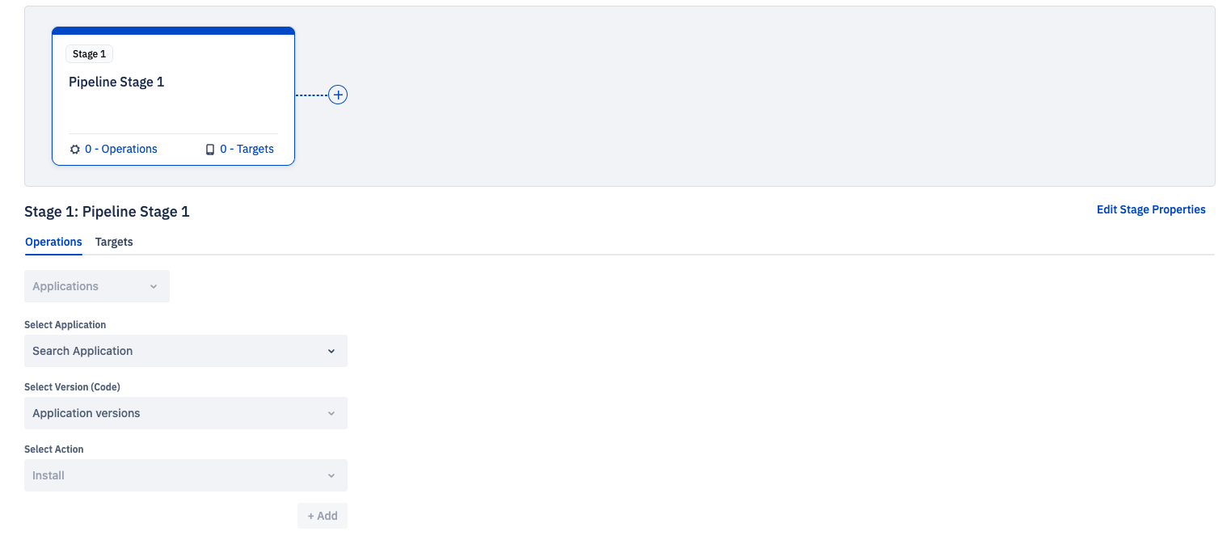Viewport: 1231px width, 557px height.
Task: Open the 0 - Operations link on stage card
Action: [120, 149]
